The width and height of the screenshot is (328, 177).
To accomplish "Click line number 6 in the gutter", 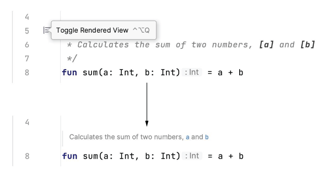I will (27, 45).
